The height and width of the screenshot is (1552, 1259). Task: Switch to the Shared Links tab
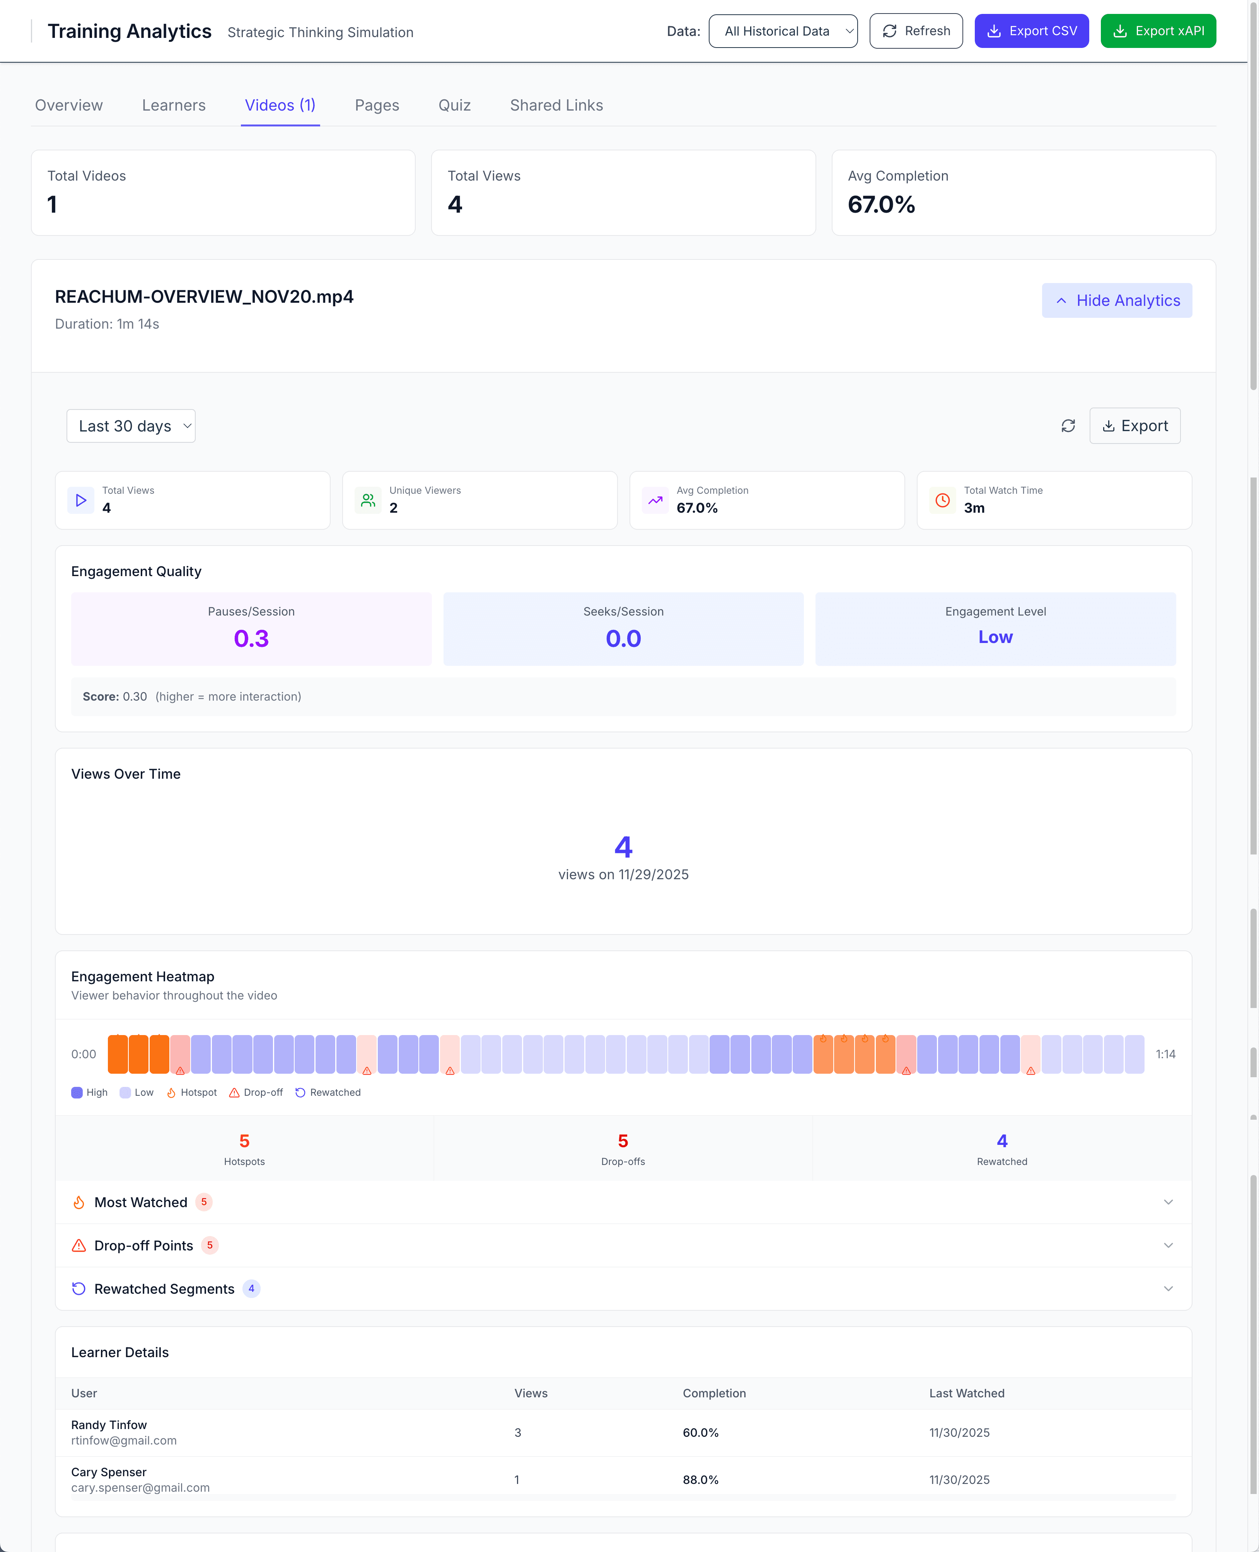coord(556,105)
